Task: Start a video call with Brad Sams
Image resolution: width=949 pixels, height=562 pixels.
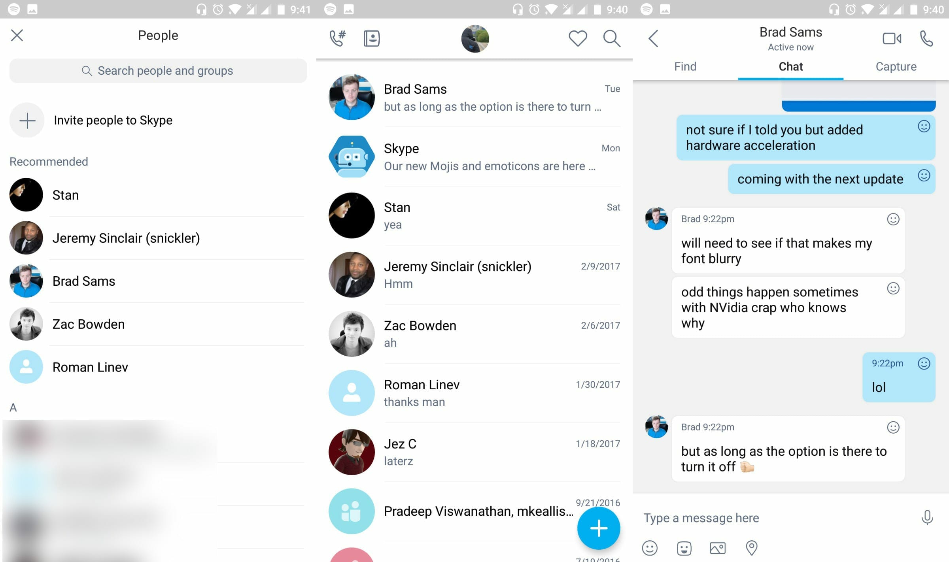Action: click(x=891, y=38)
